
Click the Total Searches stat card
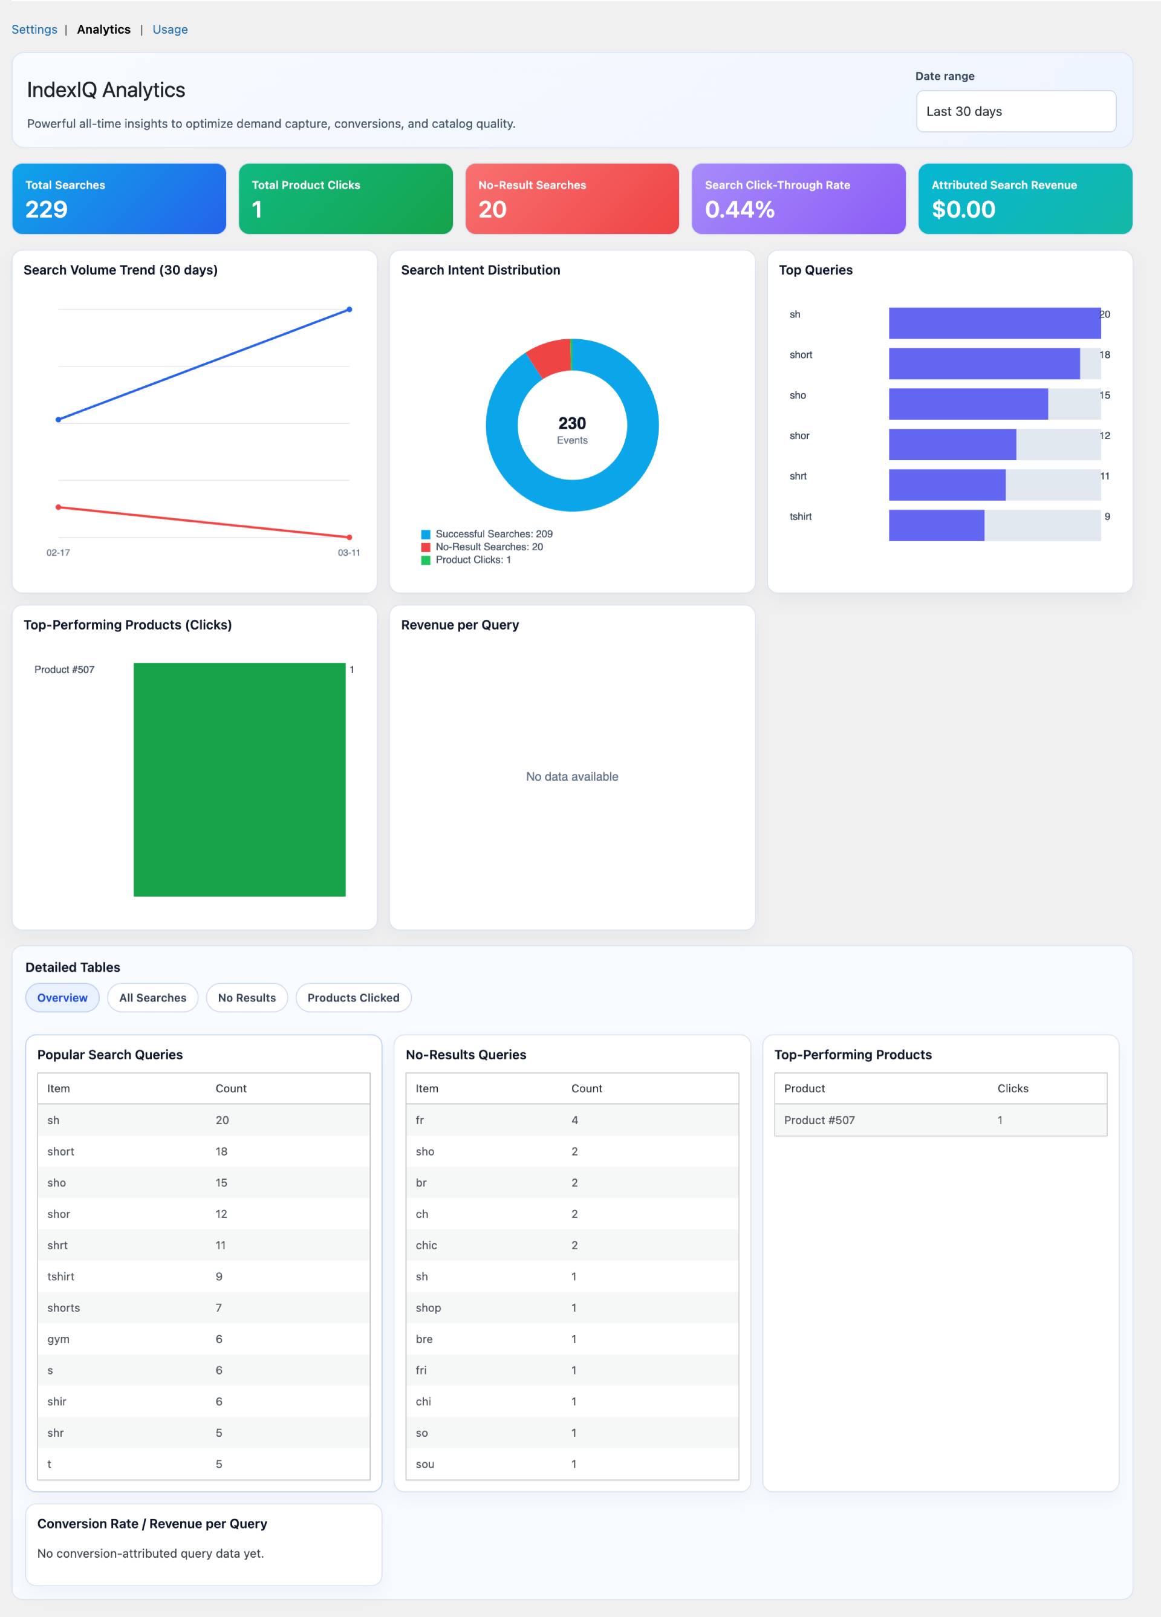coord(119,198)
